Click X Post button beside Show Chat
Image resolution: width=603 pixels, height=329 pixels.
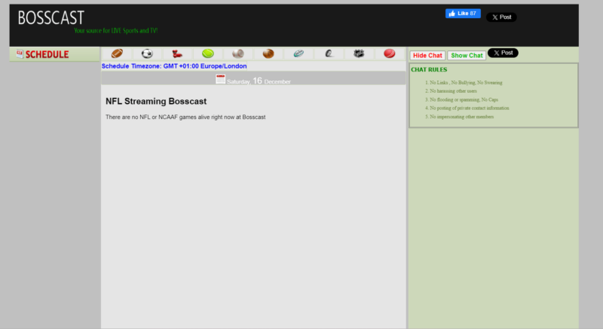tap(503, 53)
